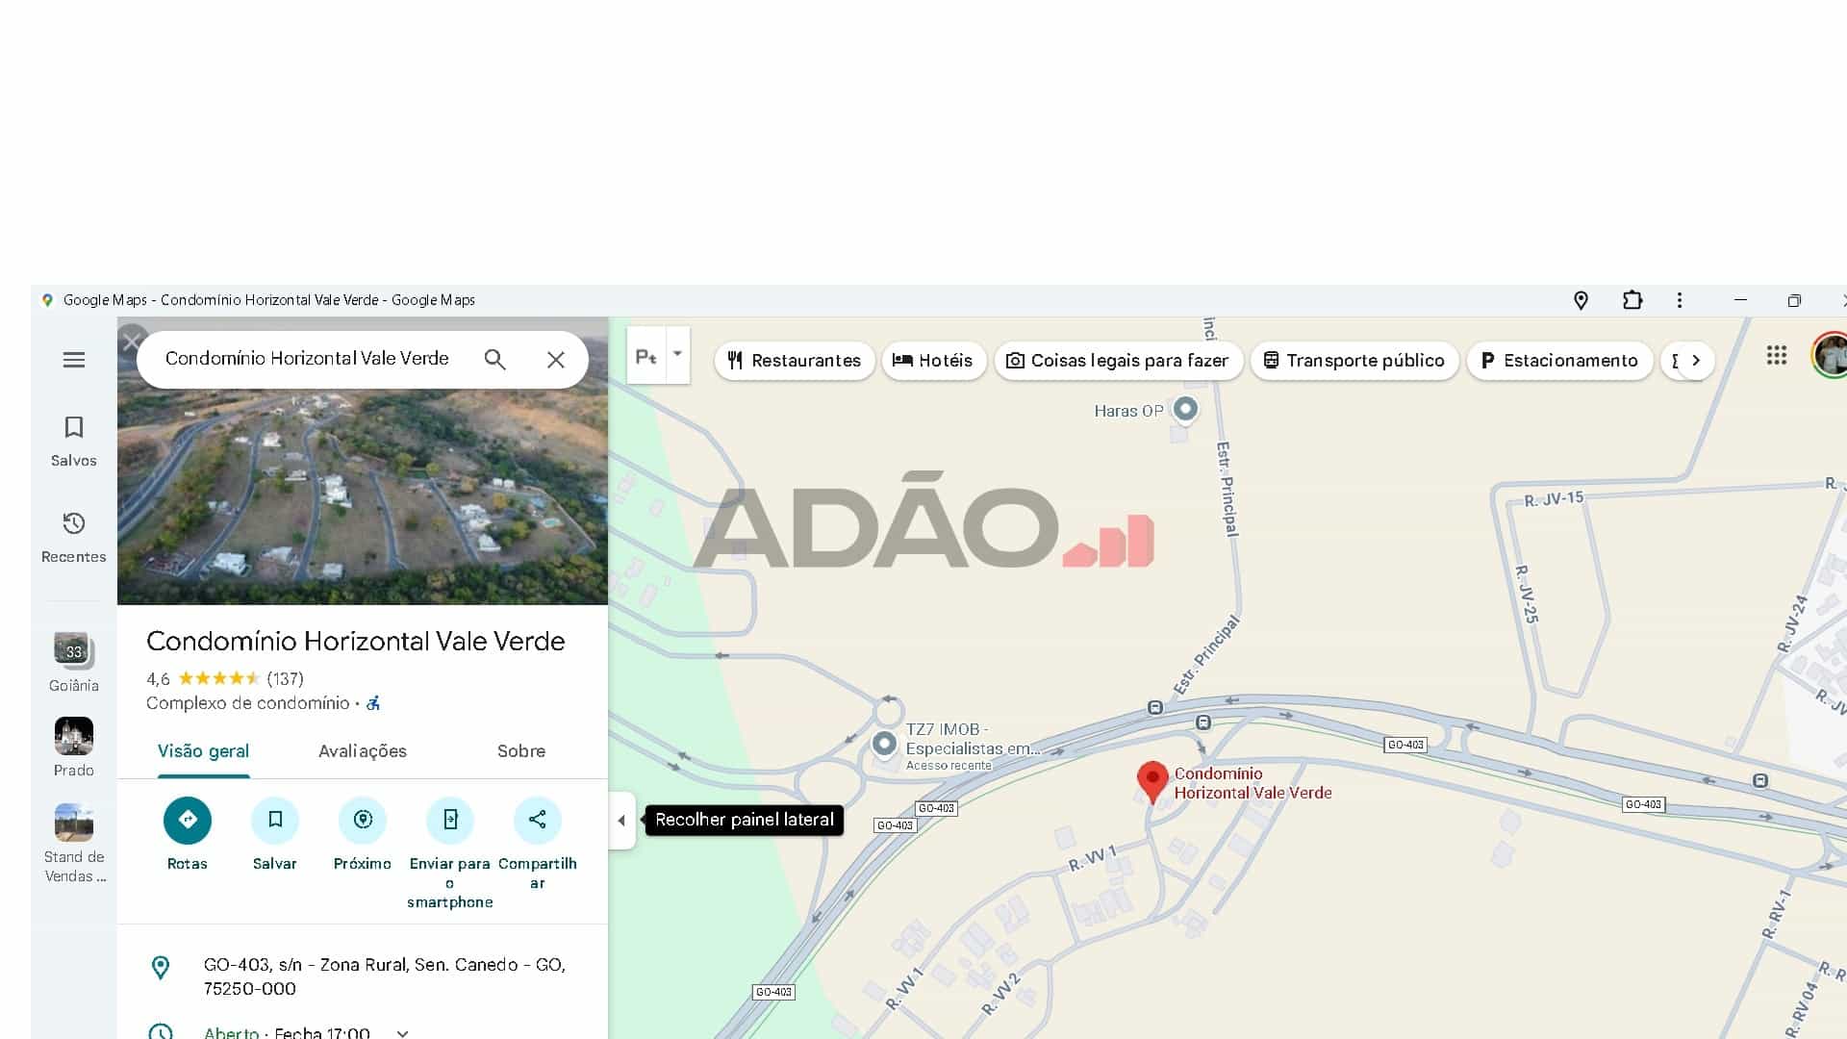The image size is (1847, 1039).
Task: Click the address location pin icon
Action: [x=161, y=968]
